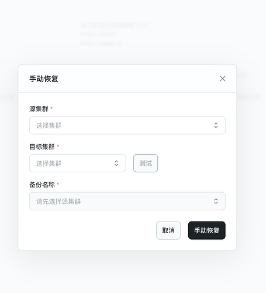Click the 源集群 field label
This screenshot has height=293, width=266.
pyautogui.click(x=39, y=108)
